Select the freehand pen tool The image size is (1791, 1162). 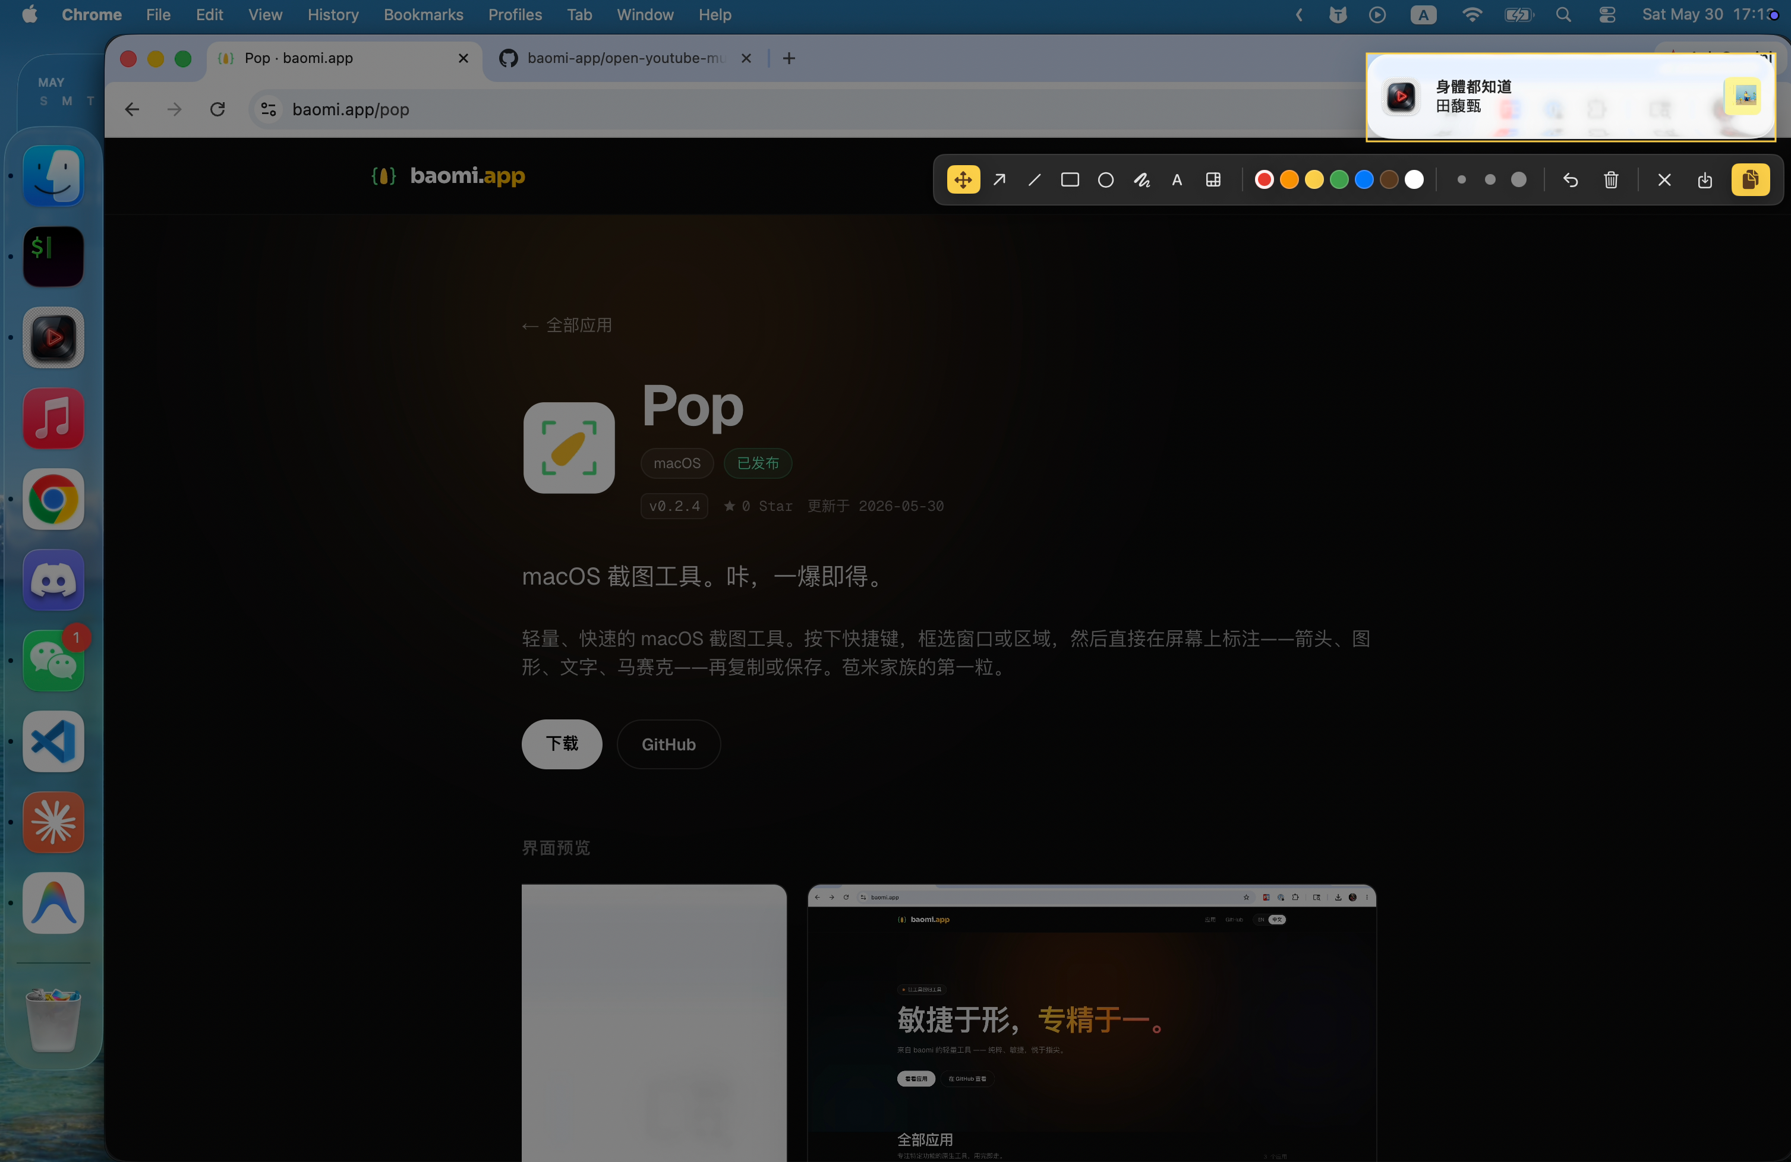click(1142, 180)
